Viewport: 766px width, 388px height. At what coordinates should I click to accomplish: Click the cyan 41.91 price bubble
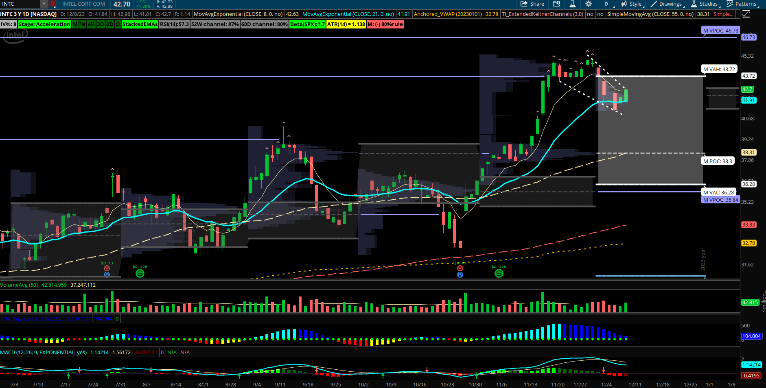(x=748, y=100)
